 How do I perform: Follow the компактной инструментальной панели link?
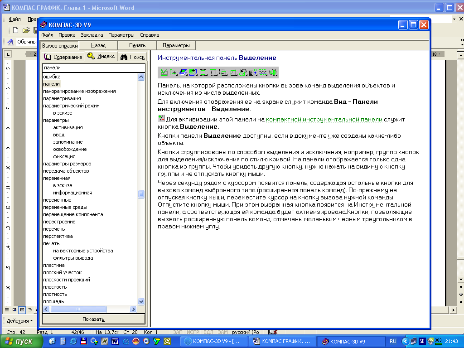pyautogui.click(x=324, y=120)
